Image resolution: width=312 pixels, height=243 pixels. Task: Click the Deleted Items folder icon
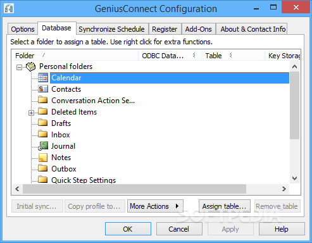(x=43, y=111)
